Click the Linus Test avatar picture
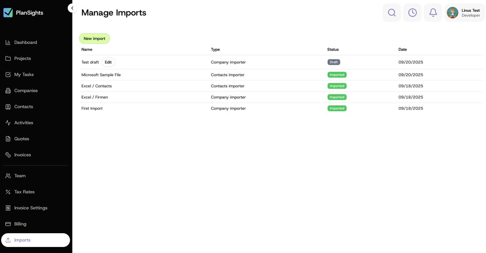This screenshot has width=486, height=253. click(x=452, y=13)
